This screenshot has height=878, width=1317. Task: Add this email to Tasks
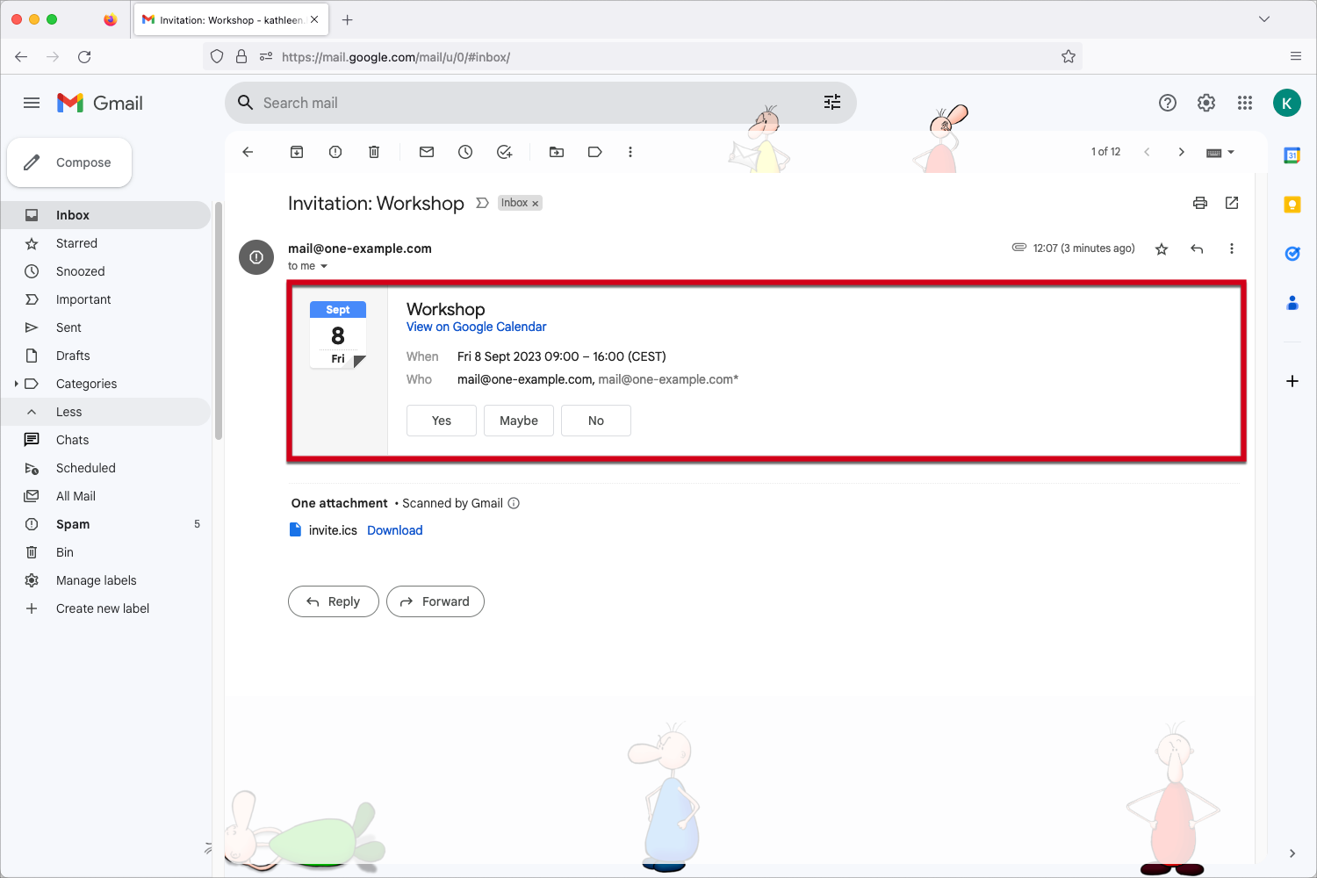pos(504,151)
